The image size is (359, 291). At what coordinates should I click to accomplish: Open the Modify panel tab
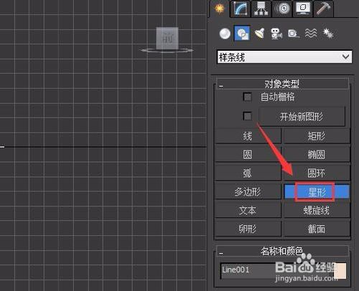241,9
